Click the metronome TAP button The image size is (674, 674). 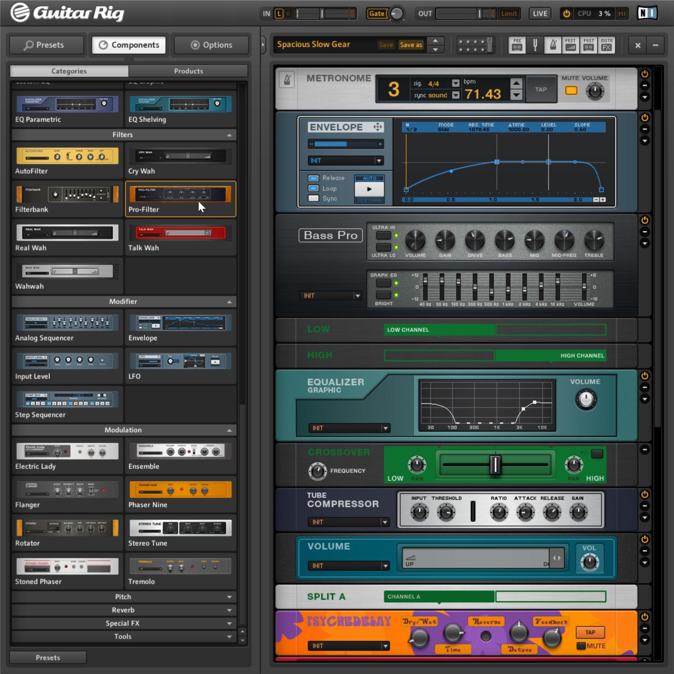pyautogui.click(x=541, y=89)
